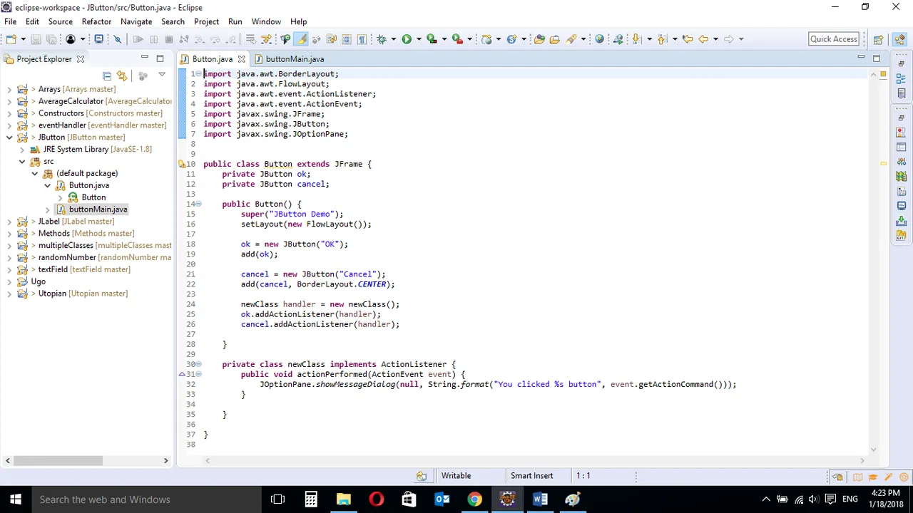Toggle Link with Editor in Project Explorer
Viewport: 913px width, 513px height.
pos(122,76)
